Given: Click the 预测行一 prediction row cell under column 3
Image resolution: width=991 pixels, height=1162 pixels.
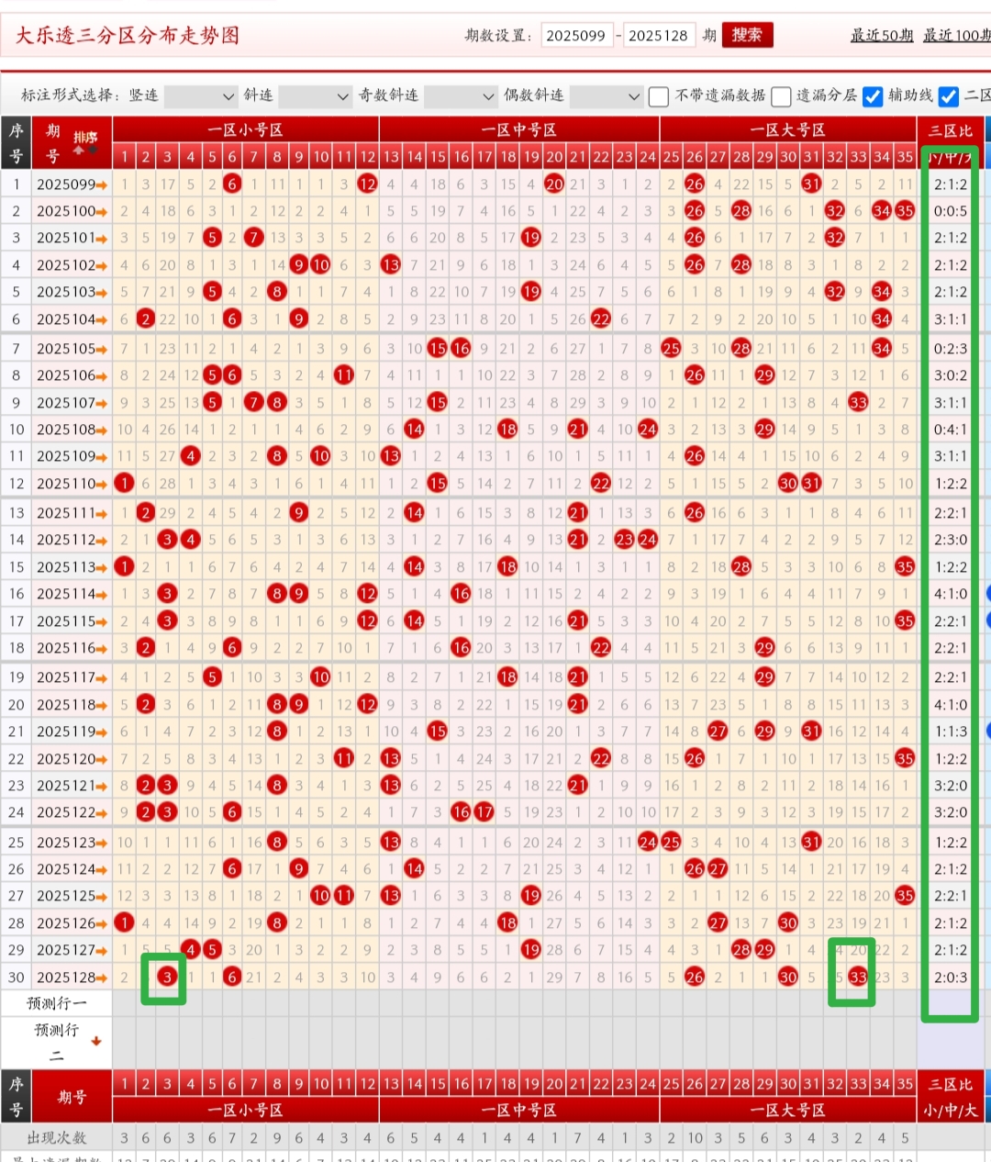Looking at the screenshot, I should [x=167, y=1003].
